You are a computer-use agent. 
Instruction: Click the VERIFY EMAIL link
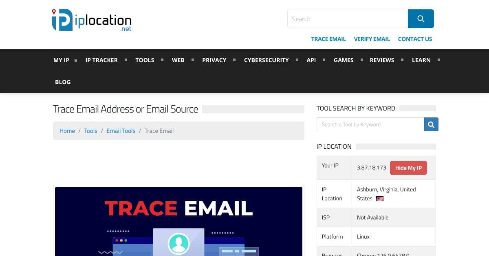tap(372, 39)
